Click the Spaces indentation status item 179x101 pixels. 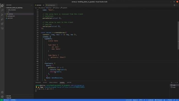[135, 100]
